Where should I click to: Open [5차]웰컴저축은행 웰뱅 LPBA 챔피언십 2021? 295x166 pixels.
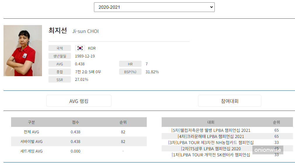click(x=211, y=130)
